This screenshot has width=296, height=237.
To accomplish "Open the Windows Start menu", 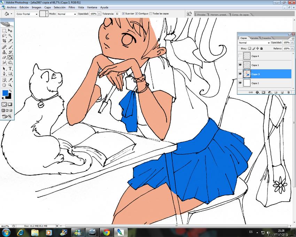I will (6, 232).
